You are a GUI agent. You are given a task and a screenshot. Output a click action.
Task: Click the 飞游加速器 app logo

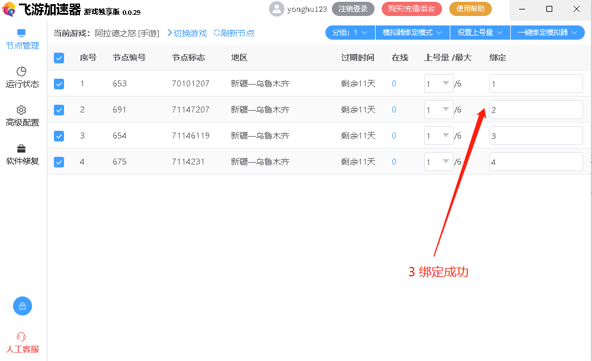click(x=9, y=9)
